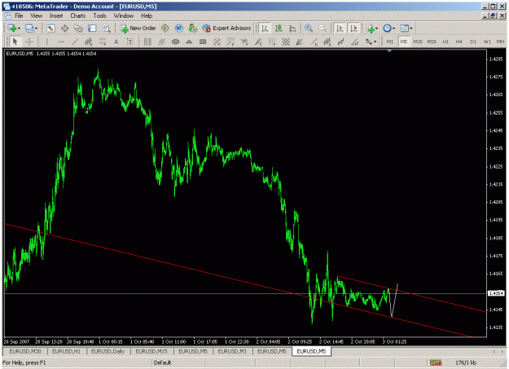
Task: Click the New Order button
Action: pyautogui.click(x=138, y=29)
